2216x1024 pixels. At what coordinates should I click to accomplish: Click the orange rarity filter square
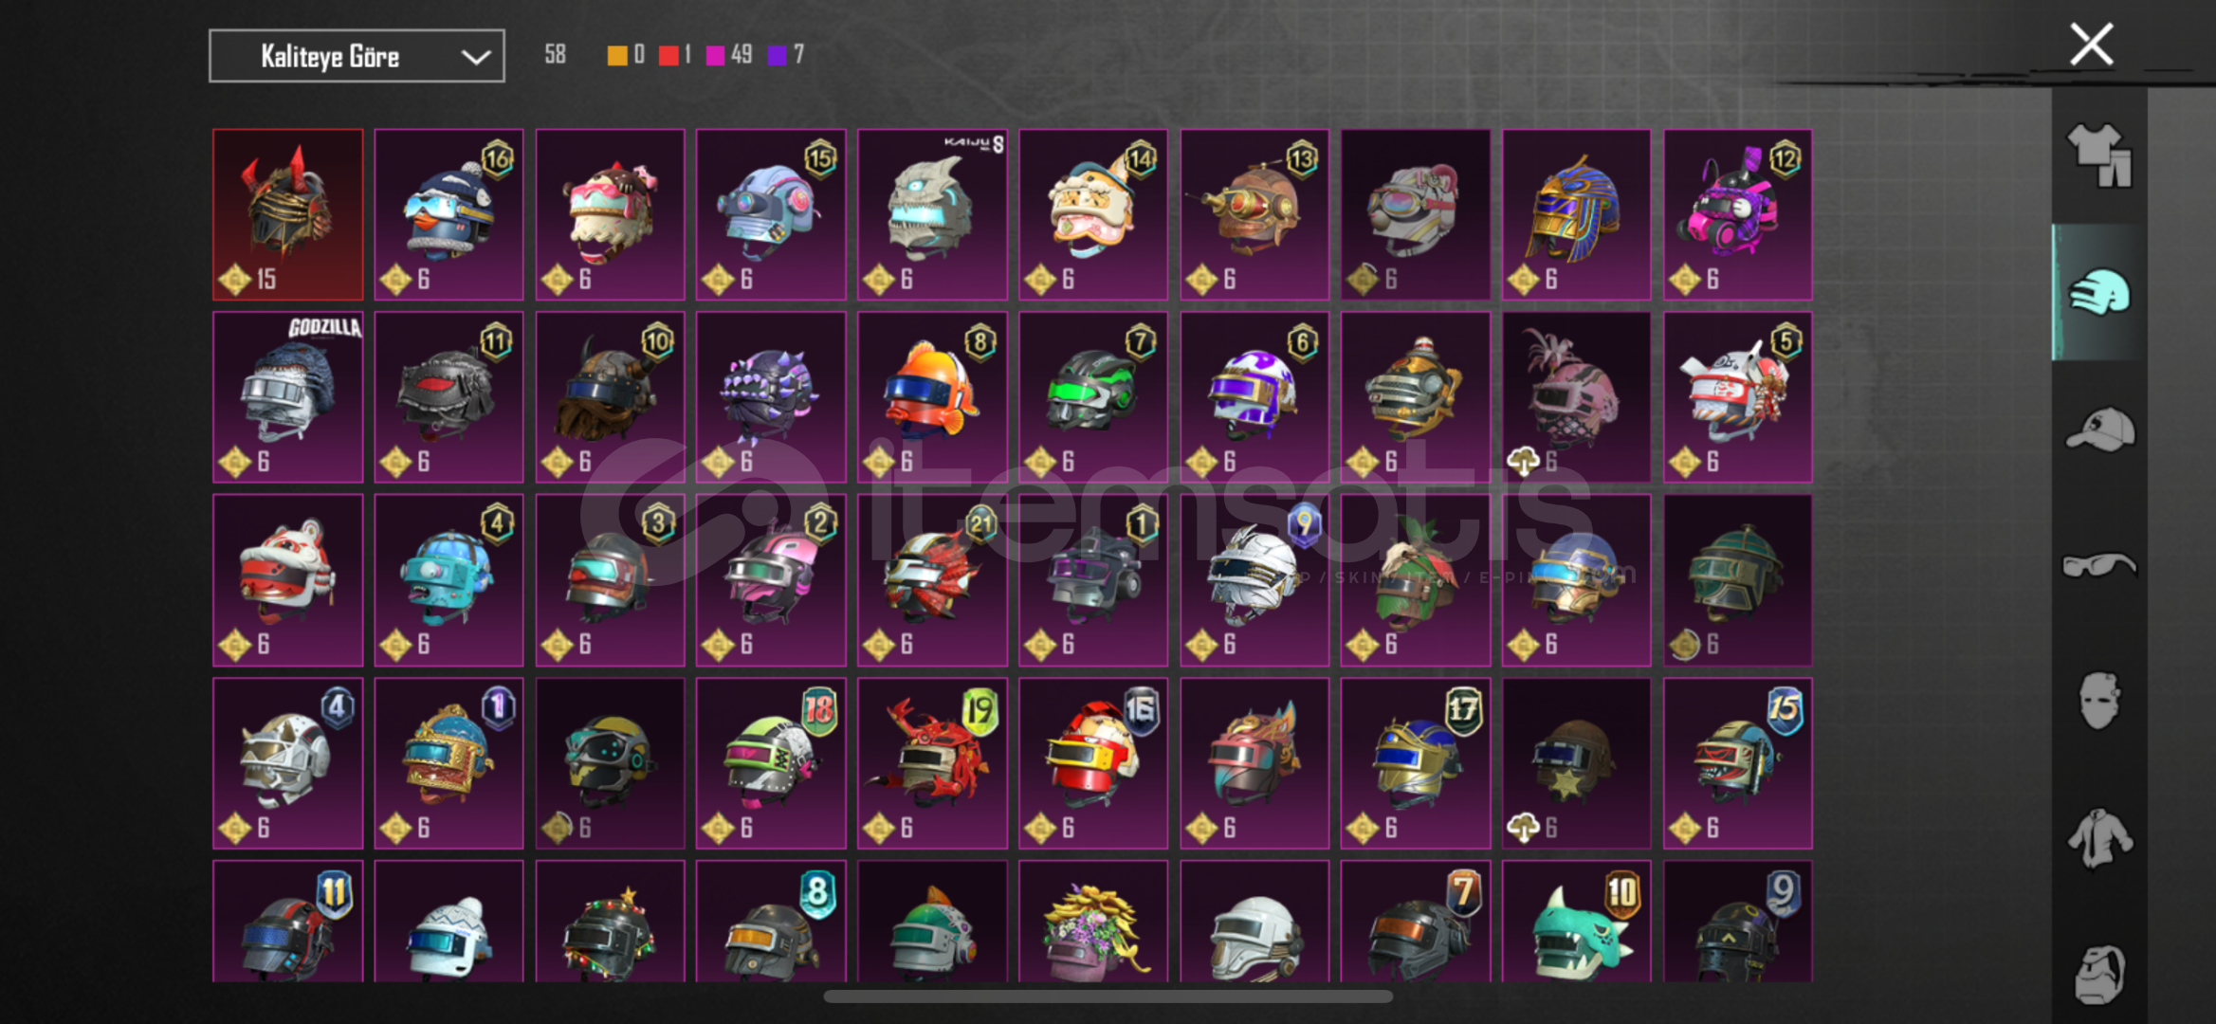tap(617, 55)
